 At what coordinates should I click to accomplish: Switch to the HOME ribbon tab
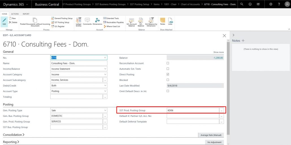coord(5,14)
